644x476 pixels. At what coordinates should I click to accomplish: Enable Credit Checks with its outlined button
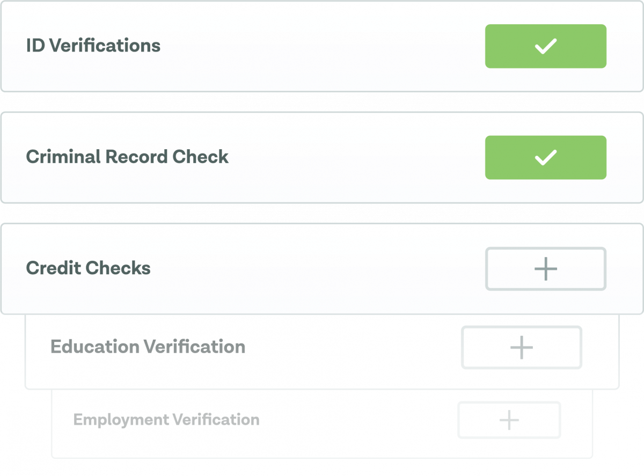546,269
